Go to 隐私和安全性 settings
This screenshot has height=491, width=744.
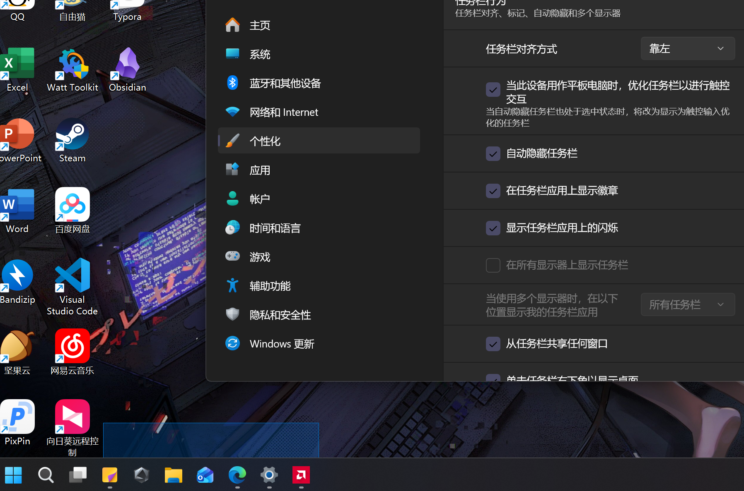coord(280,315)
